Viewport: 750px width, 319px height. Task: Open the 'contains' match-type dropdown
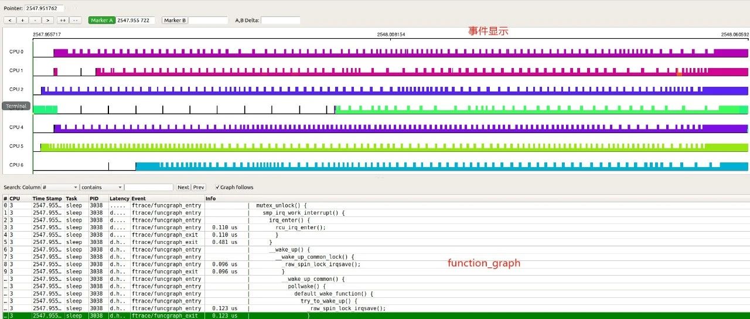(101, 187)
